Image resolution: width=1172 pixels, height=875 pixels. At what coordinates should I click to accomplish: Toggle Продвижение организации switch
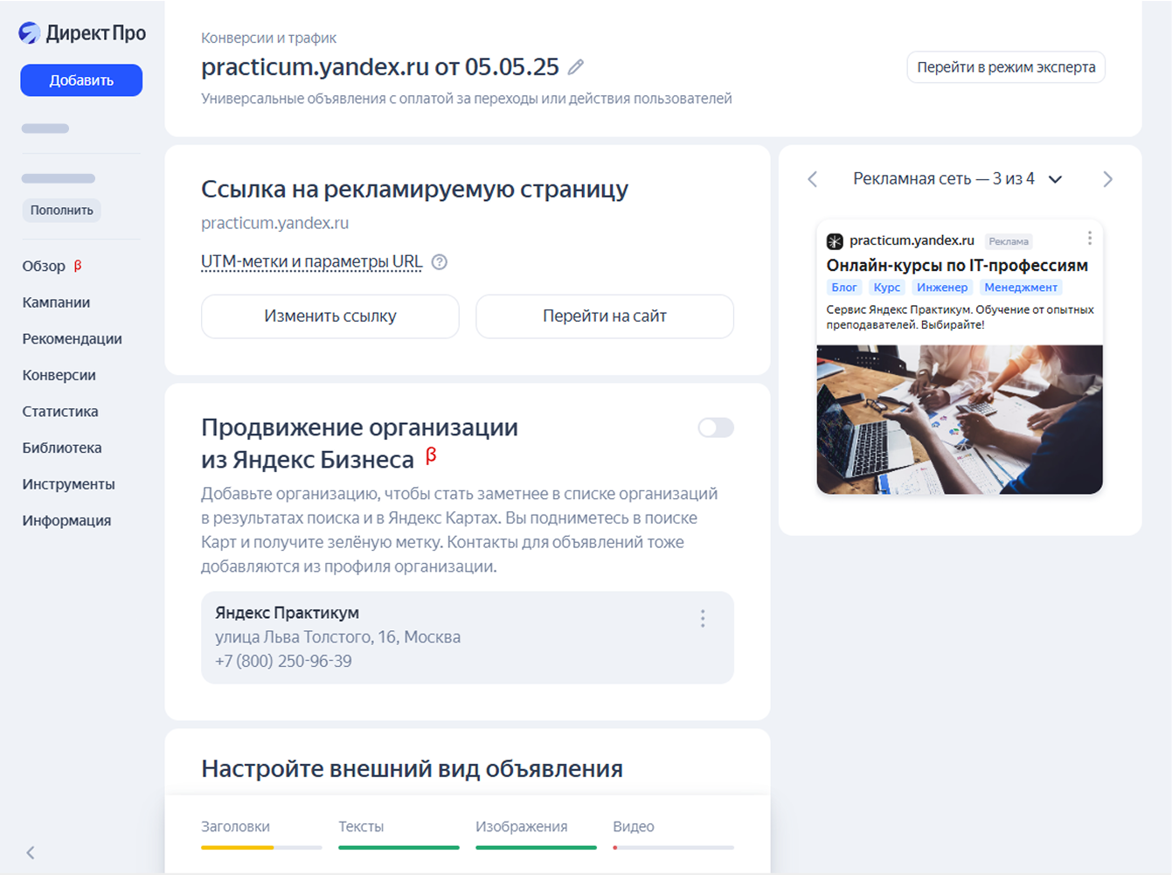(716, 427)
